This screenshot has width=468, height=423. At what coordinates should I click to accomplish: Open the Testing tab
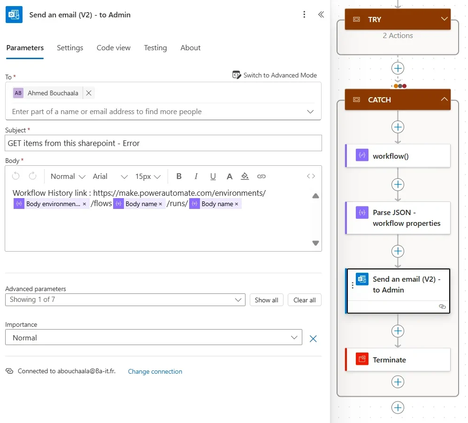[155, 48]
